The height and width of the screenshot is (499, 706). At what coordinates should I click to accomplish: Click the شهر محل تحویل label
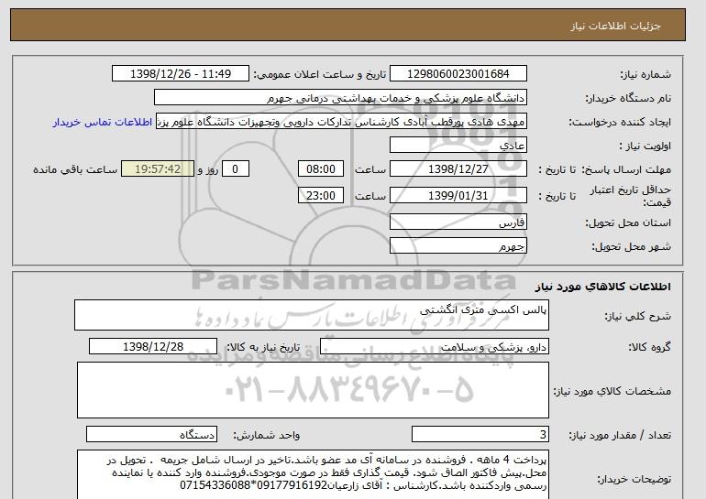pos(631,247)
